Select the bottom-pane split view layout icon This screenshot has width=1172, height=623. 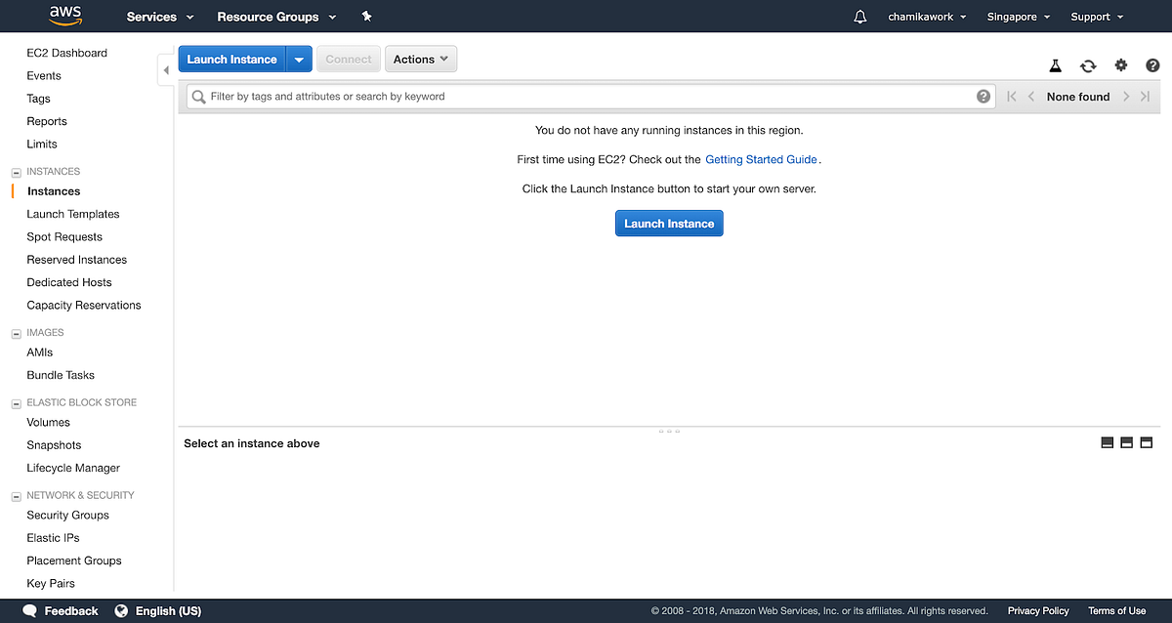click(1126, 441)
